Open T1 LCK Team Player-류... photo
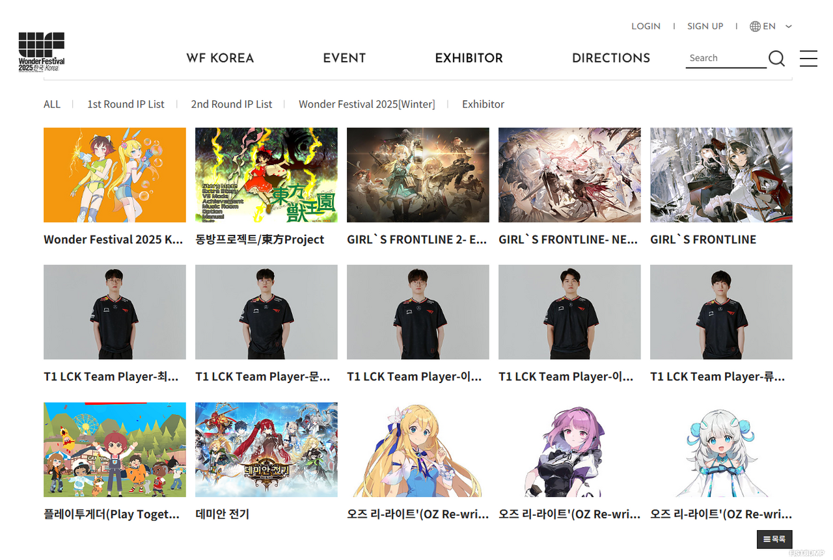This screenshot has width=833, height=560. tap(721, 312)
